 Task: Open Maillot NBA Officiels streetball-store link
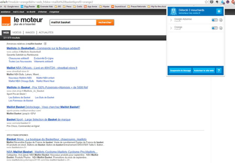[42, 68]
